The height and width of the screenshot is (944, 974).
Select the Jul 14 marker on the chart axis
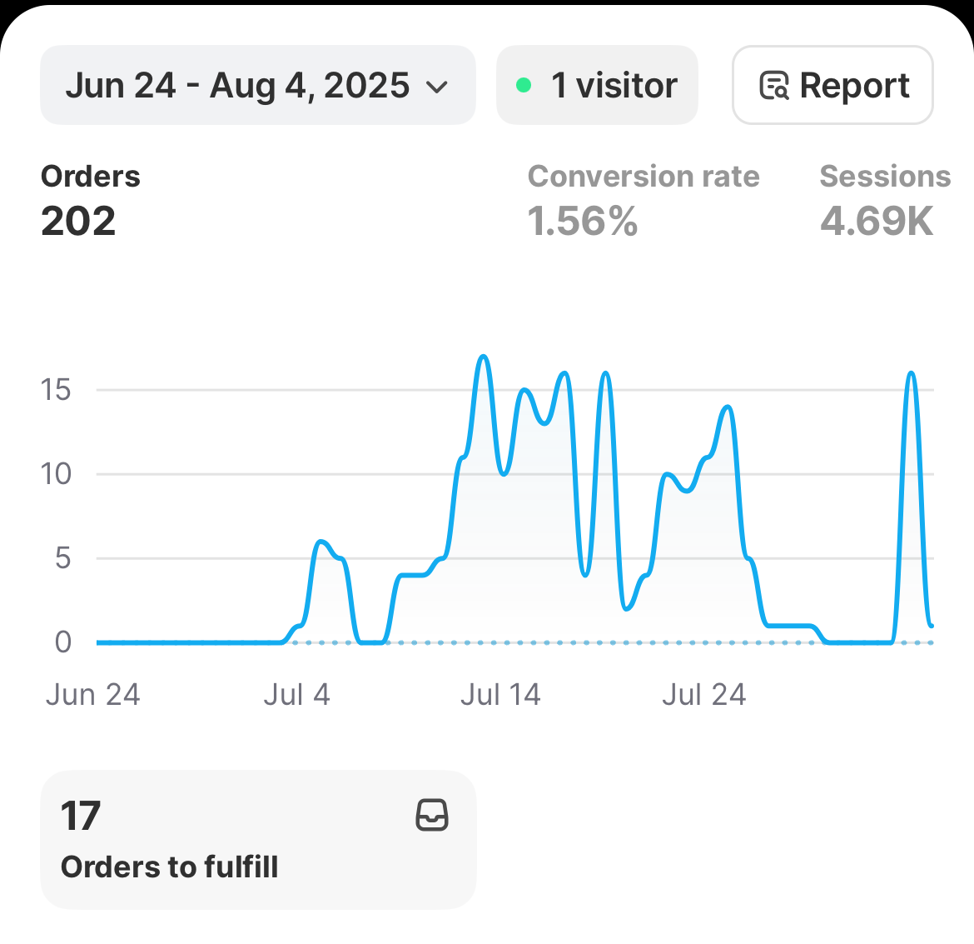[x=500, y=695]
